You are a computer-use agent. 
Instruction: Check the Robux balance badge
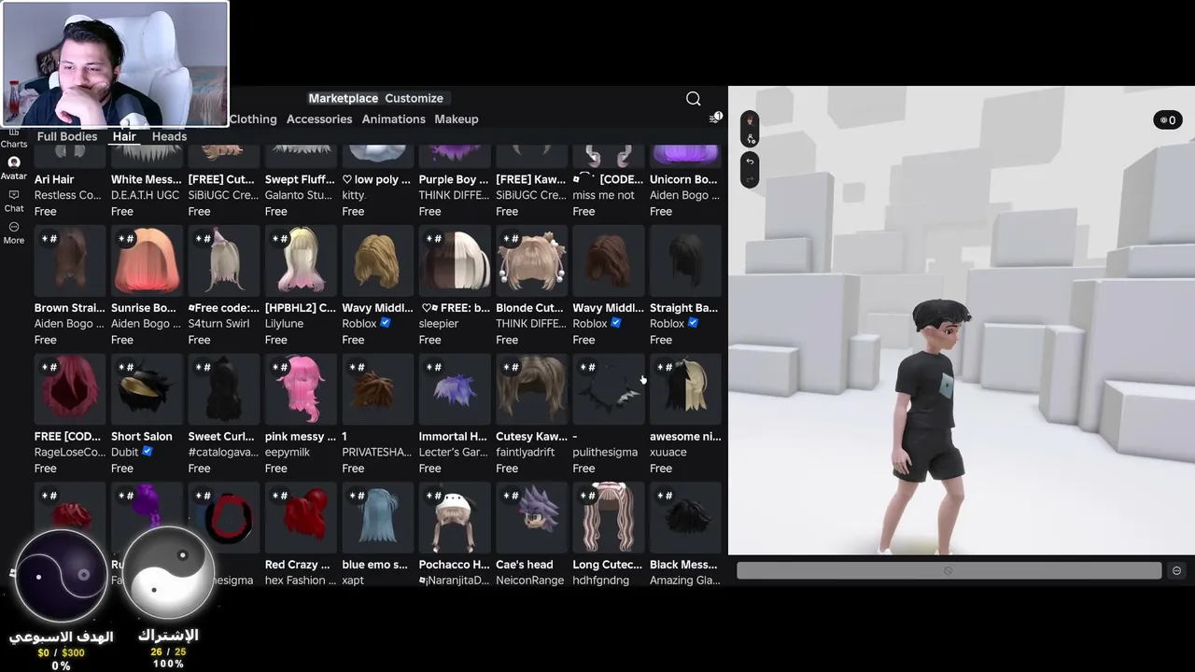pos(1168,120)
